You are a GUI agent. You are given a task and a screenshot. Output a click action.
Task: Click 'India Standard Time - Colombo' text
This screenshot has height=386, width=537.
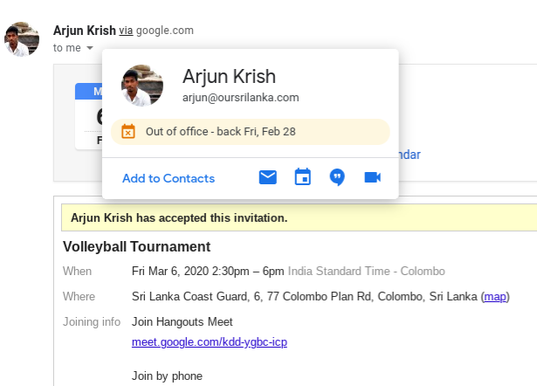point(367,272)
